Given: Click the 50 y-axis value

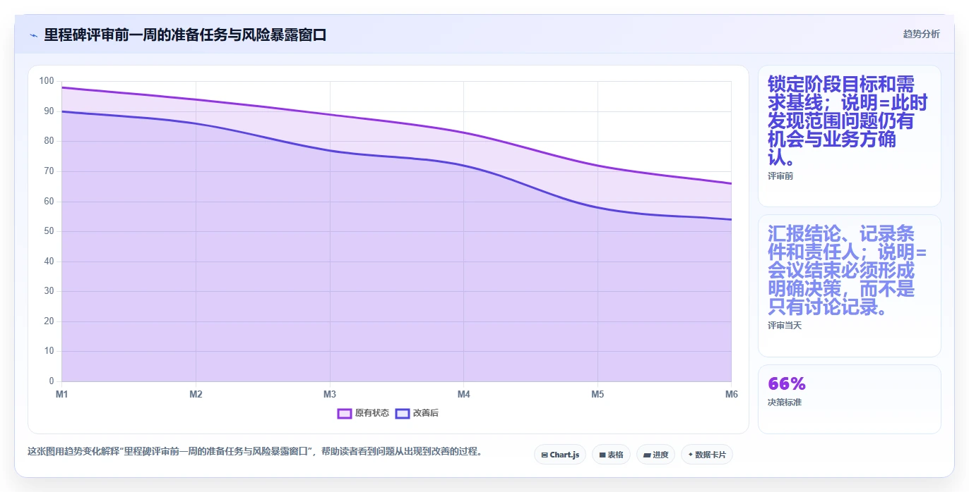Looking at the screenshot, I should click(49, 231).
